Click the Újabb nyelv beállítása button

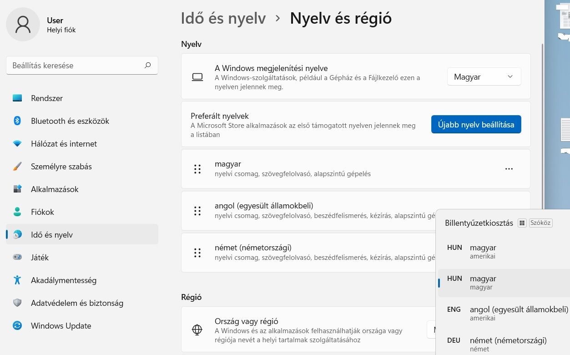pos(476,124)
